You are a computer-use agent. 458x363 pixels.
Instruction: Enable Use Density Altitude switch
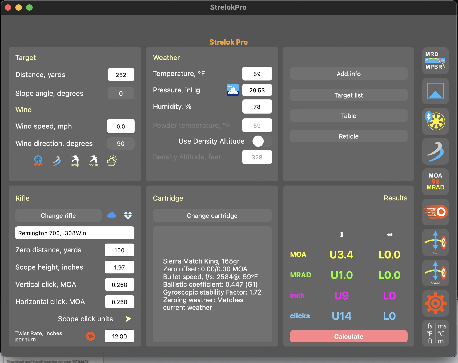[x=262, y=141]
